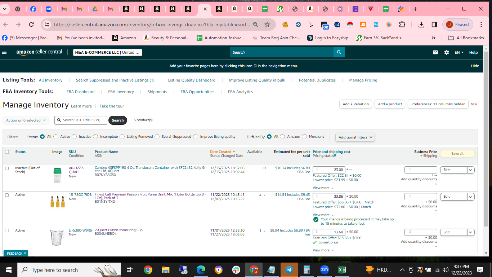The image size is (492, 277).
Task: Choose the Inactive status filter radio
Action: pyautogui.click(x=74, y=137)
